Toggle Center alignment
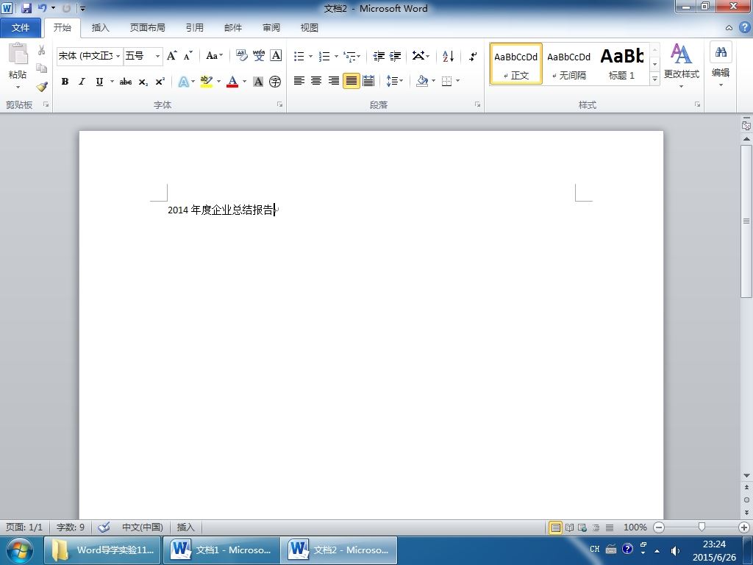Screen dimensions: 753x565 coord(316,81)
